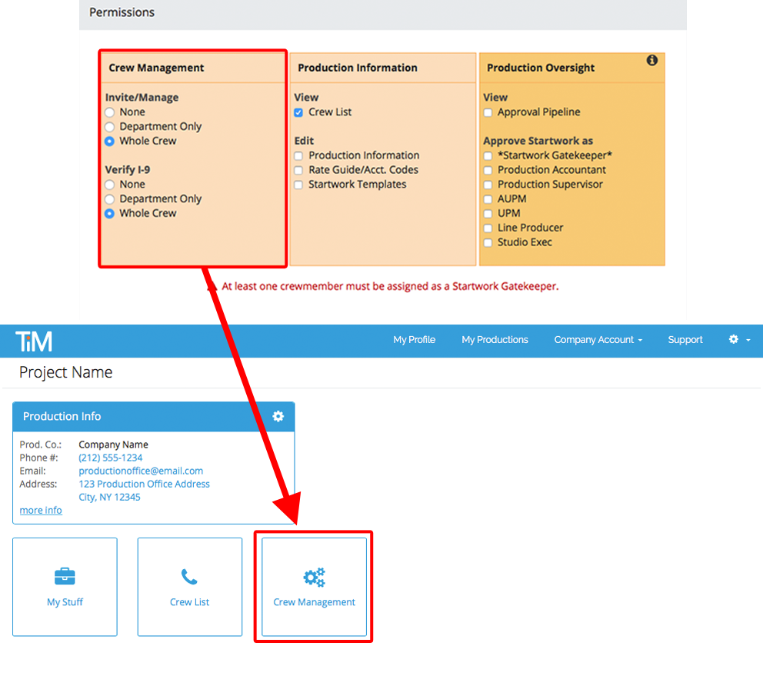Open the My Stuff briefcase tile
Image resolution: width=763 pixels, height=676 pixels.
65,587
